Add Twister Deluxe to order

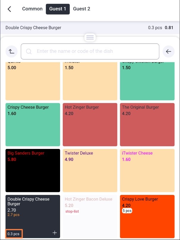90,171
